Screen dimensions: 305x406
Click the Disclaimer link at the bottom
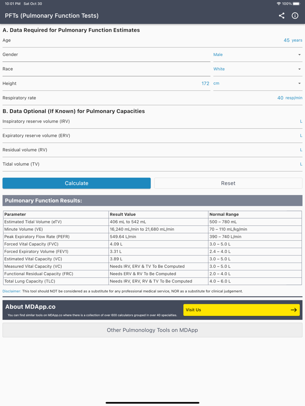11,290
